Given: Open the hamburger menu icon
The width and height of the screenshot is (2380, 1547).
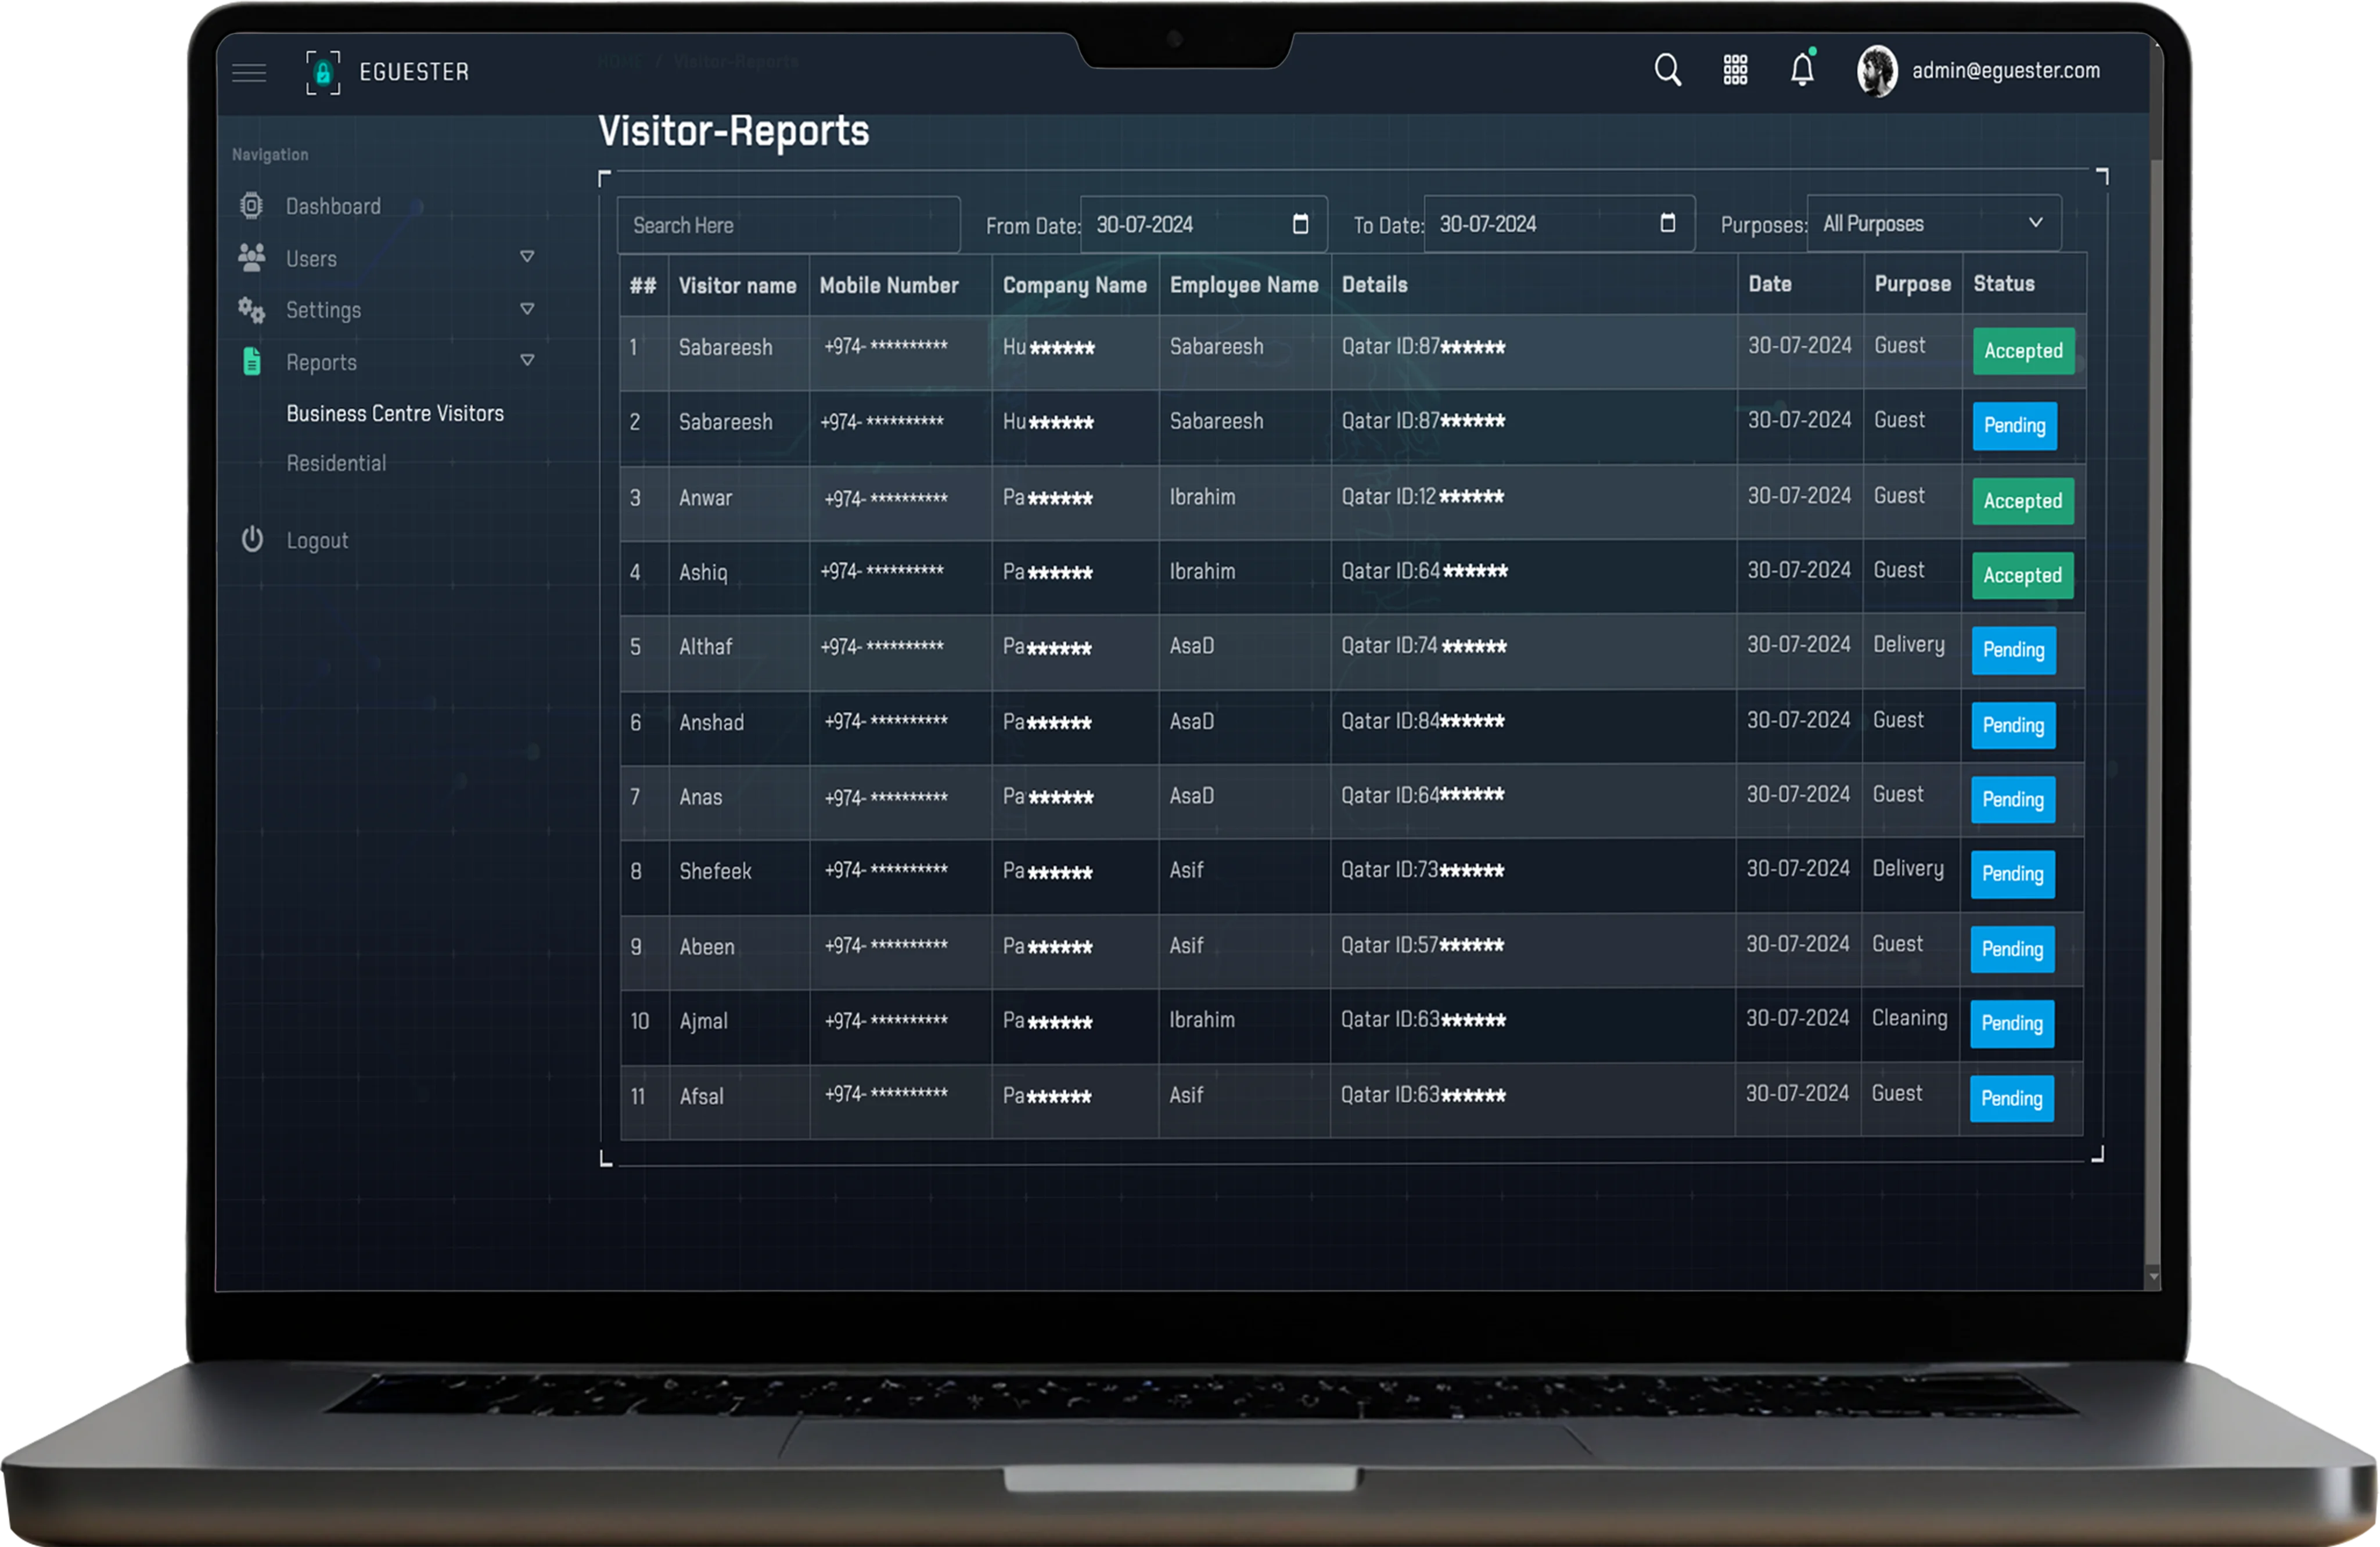Looking at the screenshot, I should [249, 73].
